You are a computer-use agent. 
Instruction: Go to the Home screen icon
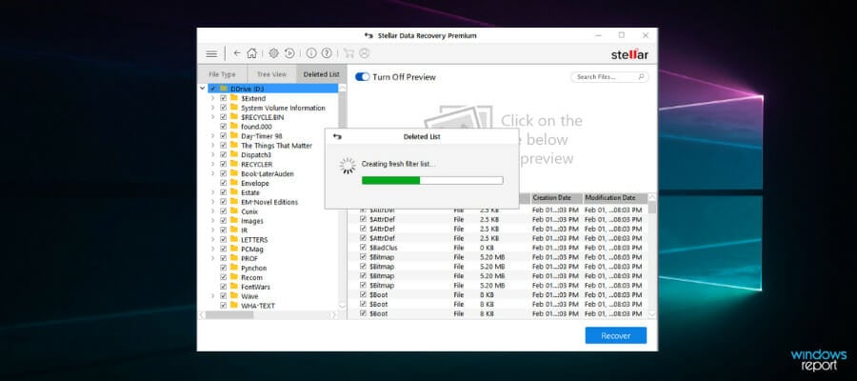point(251,53)
